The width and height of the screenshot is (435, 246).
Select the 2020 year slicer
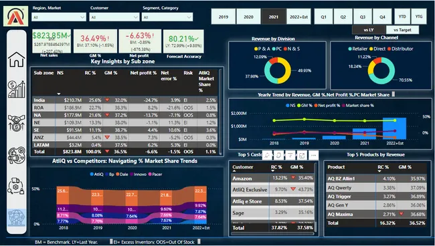pyautogui.click(x=248, y=17)
